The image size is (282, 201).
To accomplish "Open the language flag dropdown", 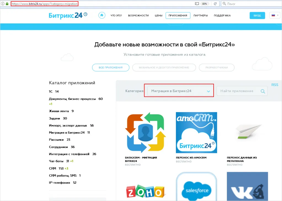I will [x=275, y=15].
